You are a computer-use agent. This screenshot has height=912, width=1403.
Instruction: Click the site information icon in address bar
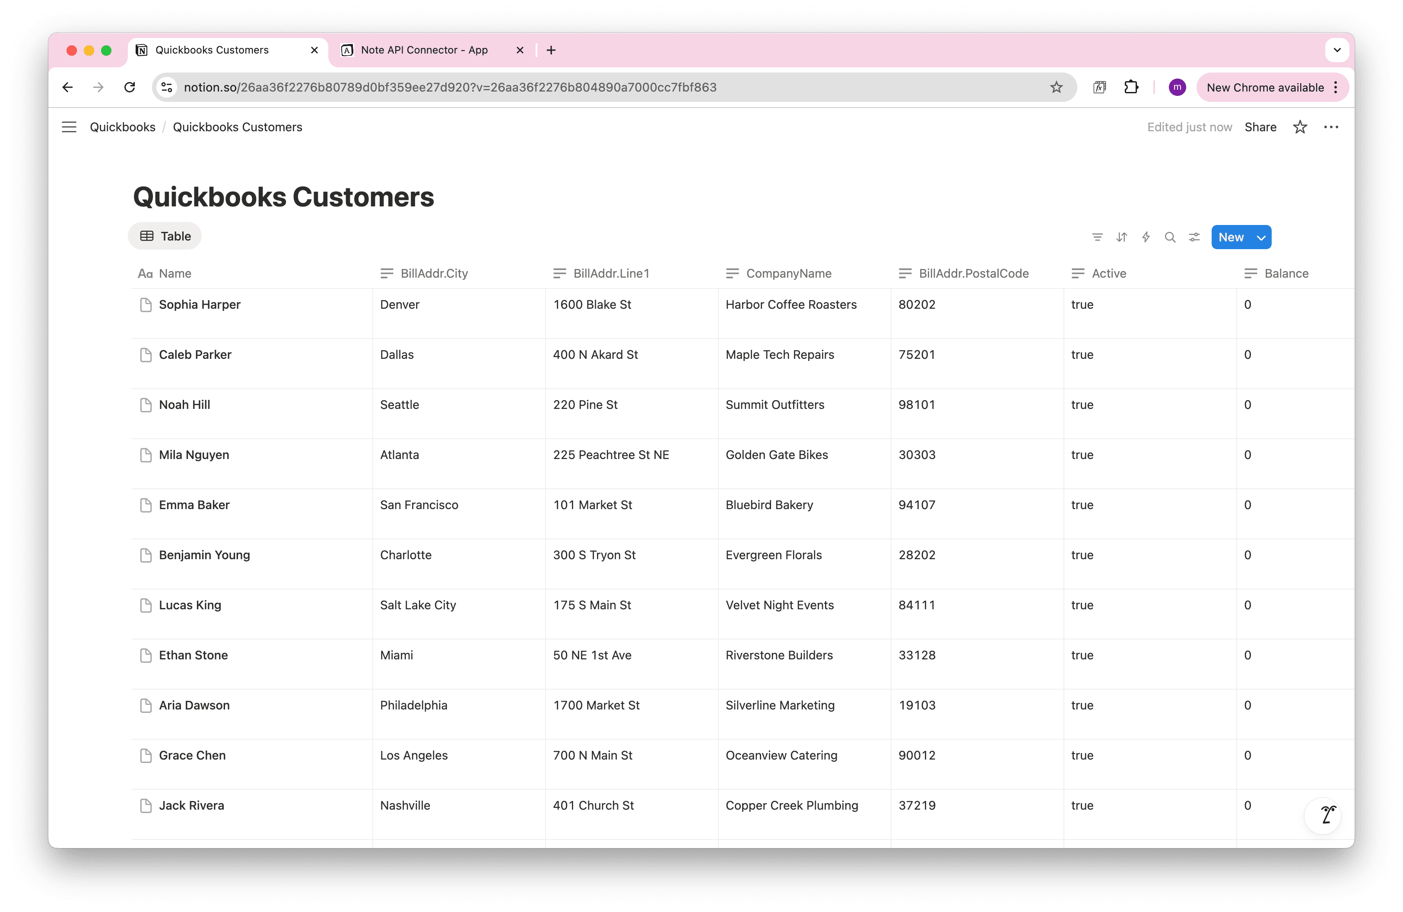click(167, 87)
